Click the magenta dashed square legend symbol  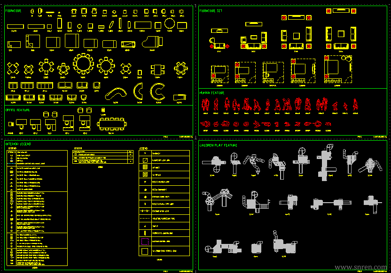pos(145,242)
